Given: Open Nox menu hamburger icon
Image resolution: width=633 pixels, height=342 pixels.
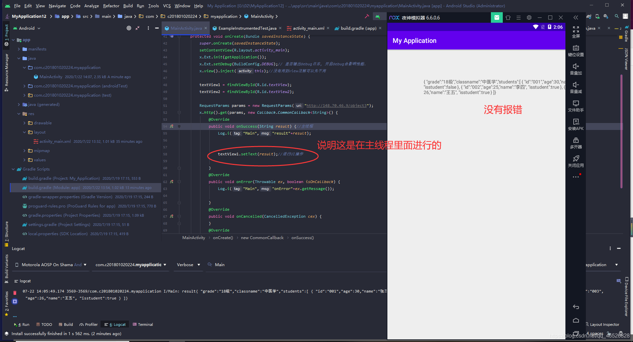Looking at the screenshot, I should coord(518,17).
